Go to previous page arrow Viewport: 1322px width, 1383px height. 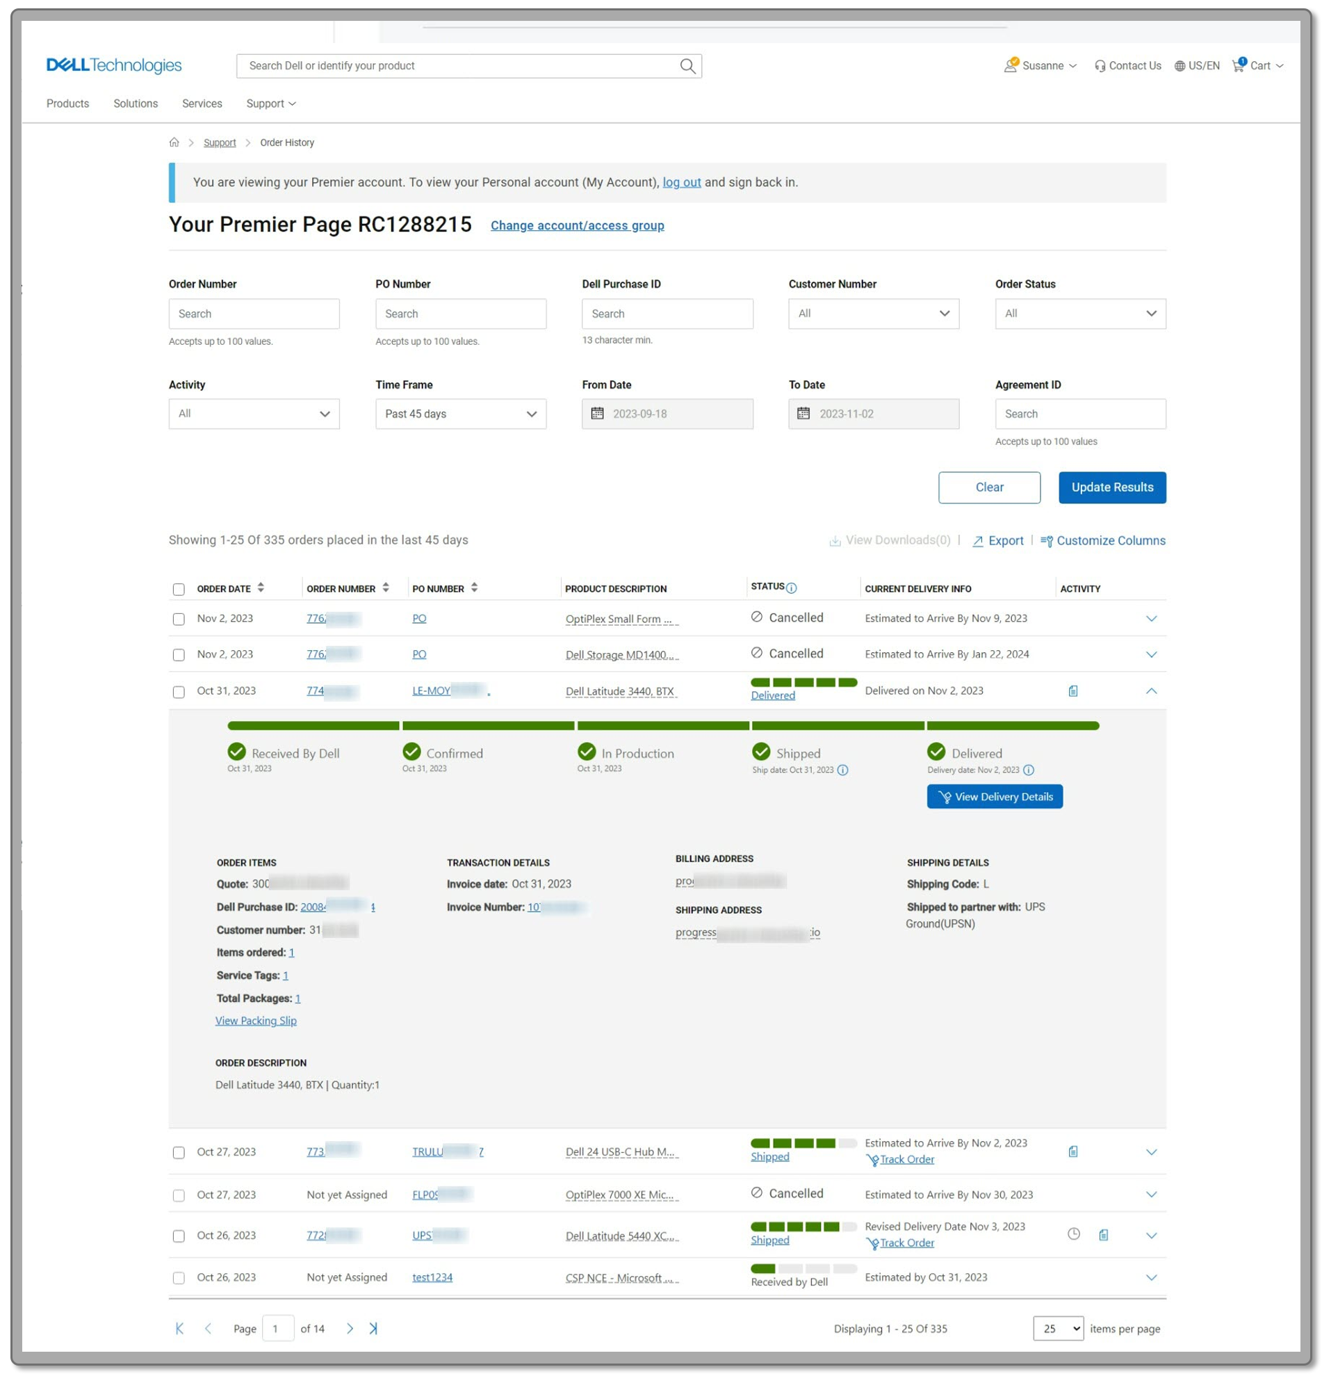coord(208,1328)
